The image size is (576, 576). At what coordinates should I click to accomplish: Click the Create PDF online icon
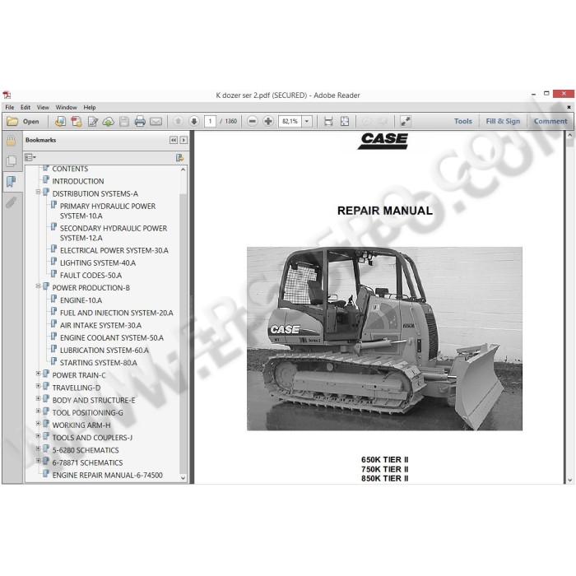pyautogui.click(x=60, y=121)
